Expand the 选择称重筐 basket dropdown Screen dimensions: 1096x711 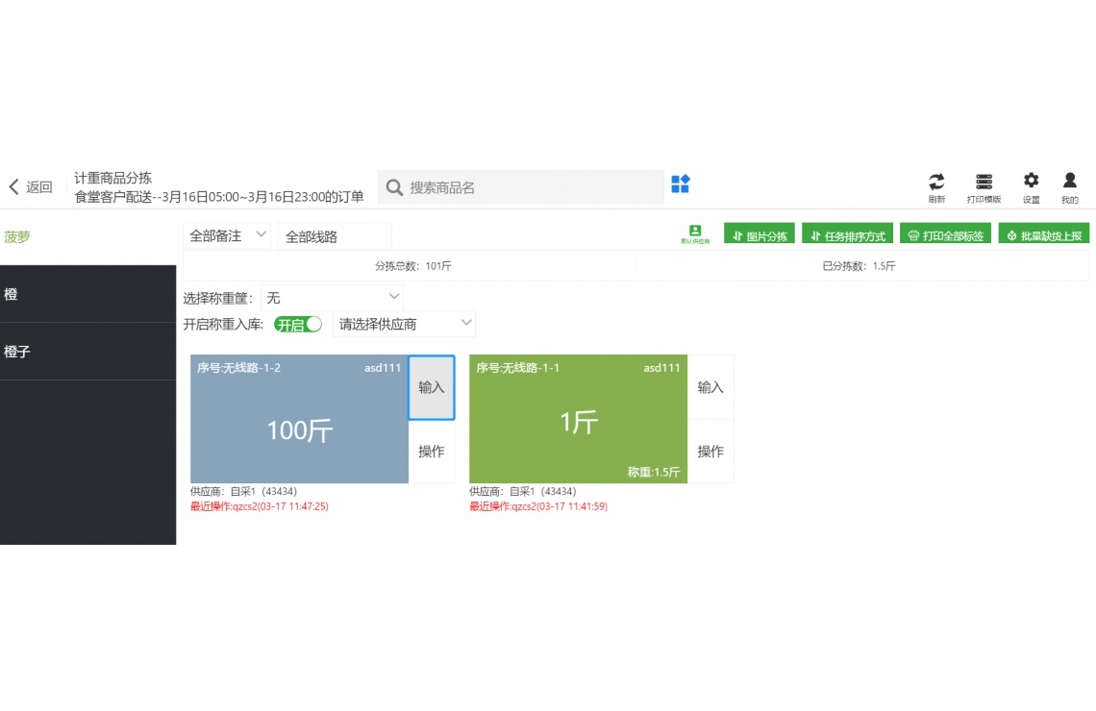(x=332, y=297)
